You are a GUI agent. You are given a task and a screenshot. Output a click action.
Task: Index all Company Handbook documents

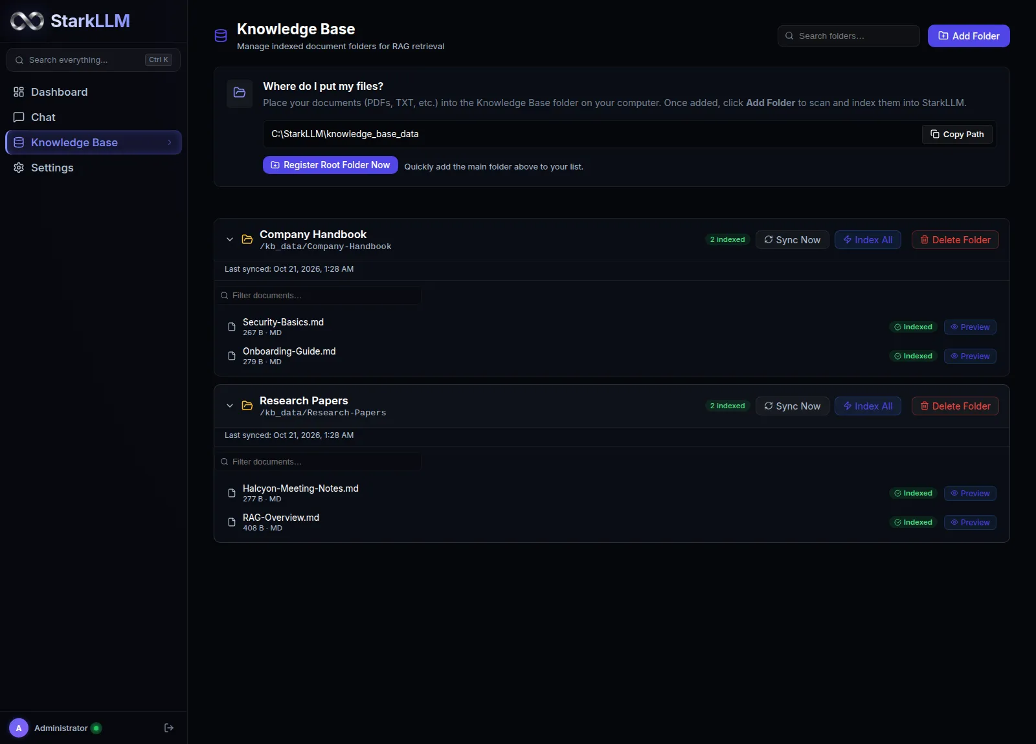pyautogui.click(x=868, y=240)
